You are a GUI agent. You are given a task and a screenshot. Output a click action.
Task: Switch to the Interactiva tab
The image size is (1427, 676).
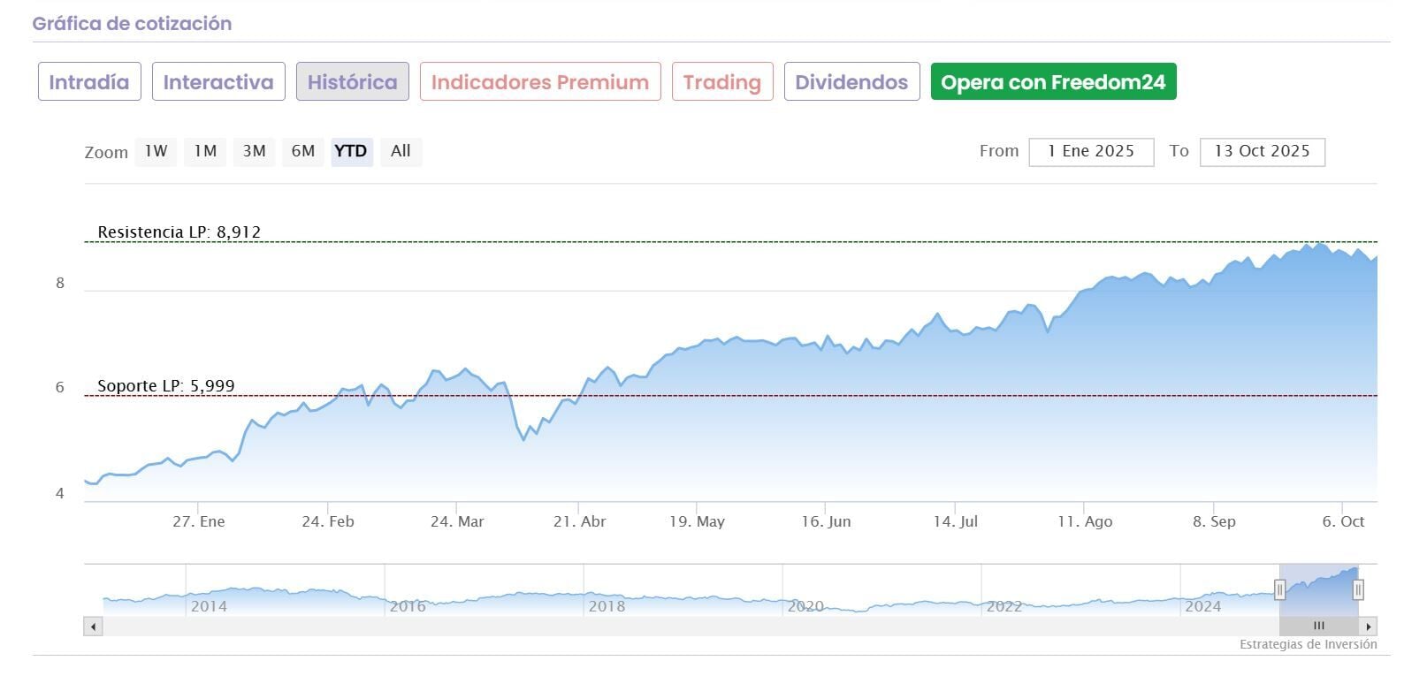(218, 82)
